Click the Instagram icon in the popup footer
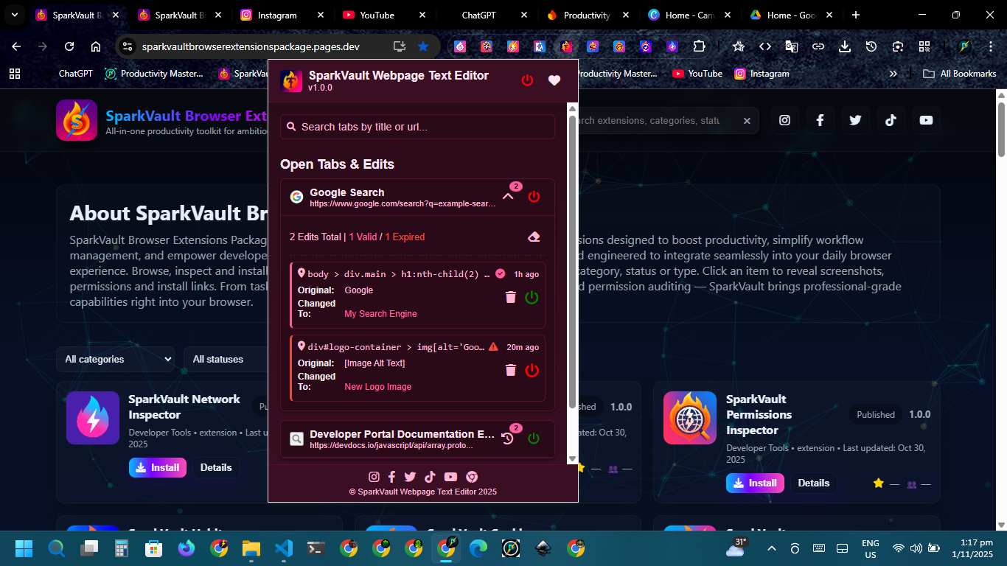This screenshot has height=566, width=1007. coord(374,477)
